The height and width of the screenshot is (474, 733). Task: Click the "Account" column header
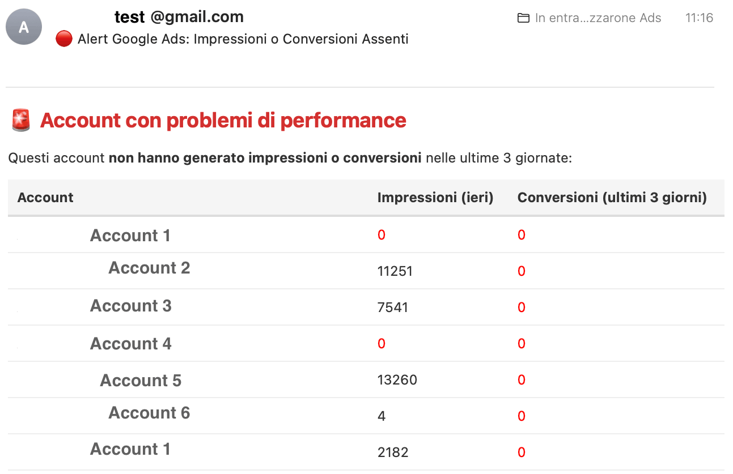coord(45,198)
